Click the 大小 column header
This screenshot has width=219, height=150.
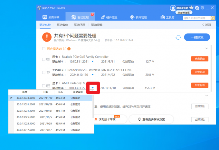[60, 92]
